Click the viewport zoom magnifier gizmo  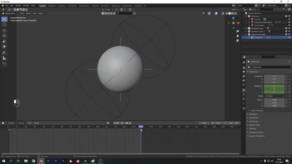(237, 31)
